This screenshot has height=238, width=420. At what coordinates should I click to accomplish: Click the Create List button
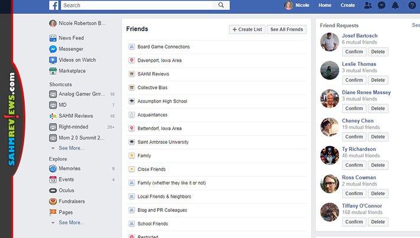click(247, 29)
